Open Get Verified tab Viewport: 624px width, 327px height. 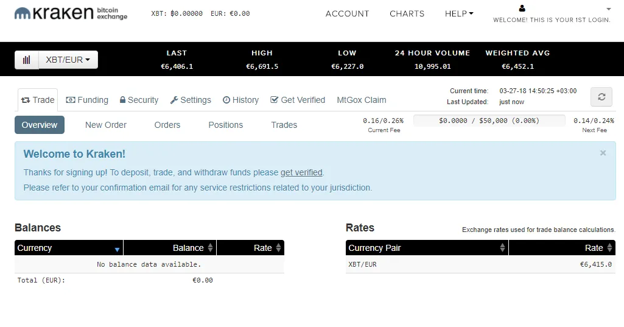(298, 100)
